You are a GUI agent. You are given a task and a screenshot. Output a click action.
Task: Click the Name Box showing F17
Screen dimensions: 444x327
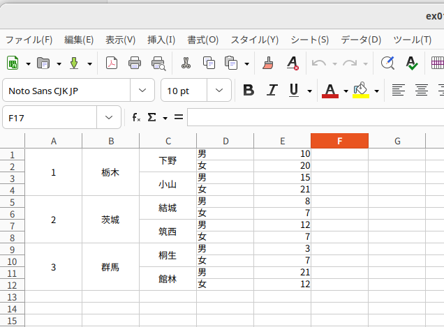click(x=50, y=117)
